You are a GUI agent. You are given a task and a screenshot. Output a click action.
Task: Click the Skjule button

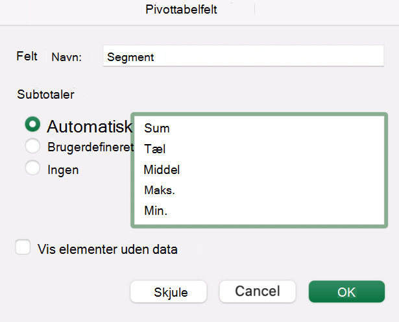click(169, 291)
